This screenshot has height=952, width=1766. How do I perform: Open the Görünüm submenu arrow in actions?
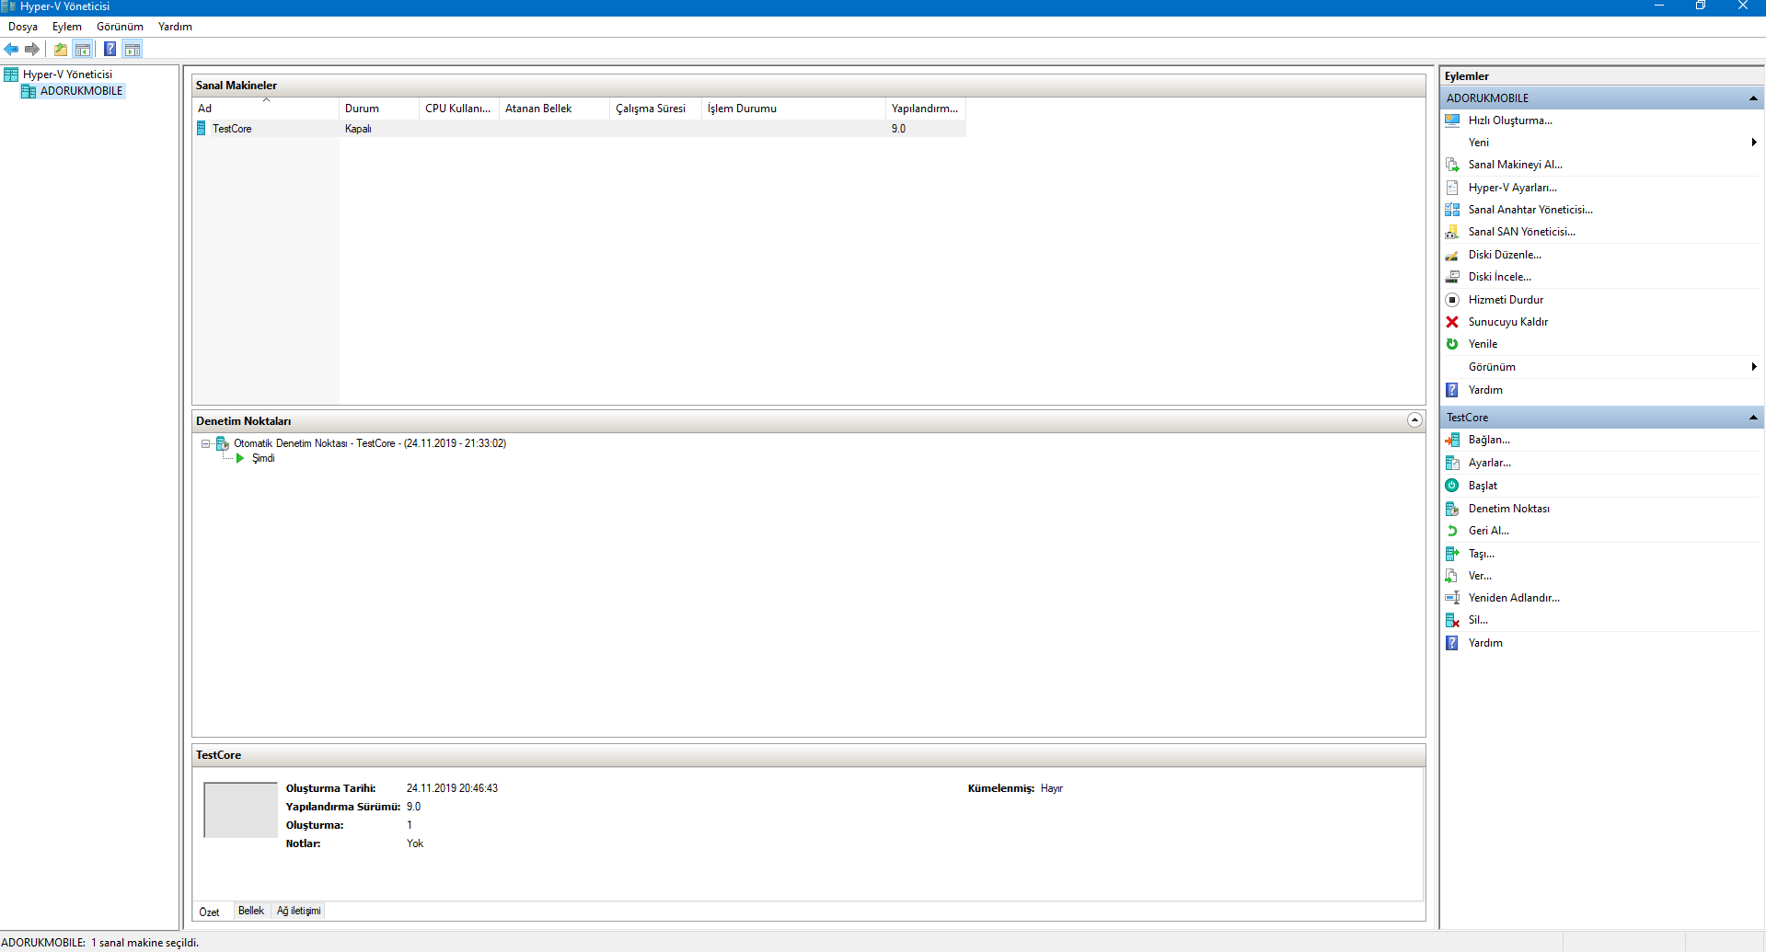pyautogui.click(x=1754, y=367)
